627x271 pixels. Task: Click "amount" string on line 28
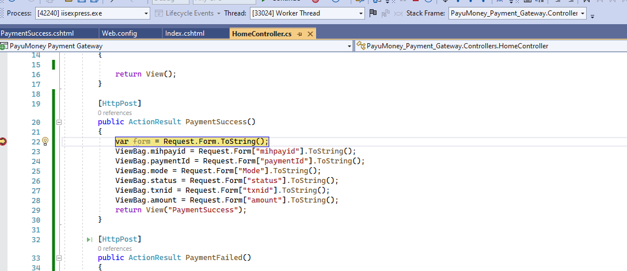(x=266, y=200)
